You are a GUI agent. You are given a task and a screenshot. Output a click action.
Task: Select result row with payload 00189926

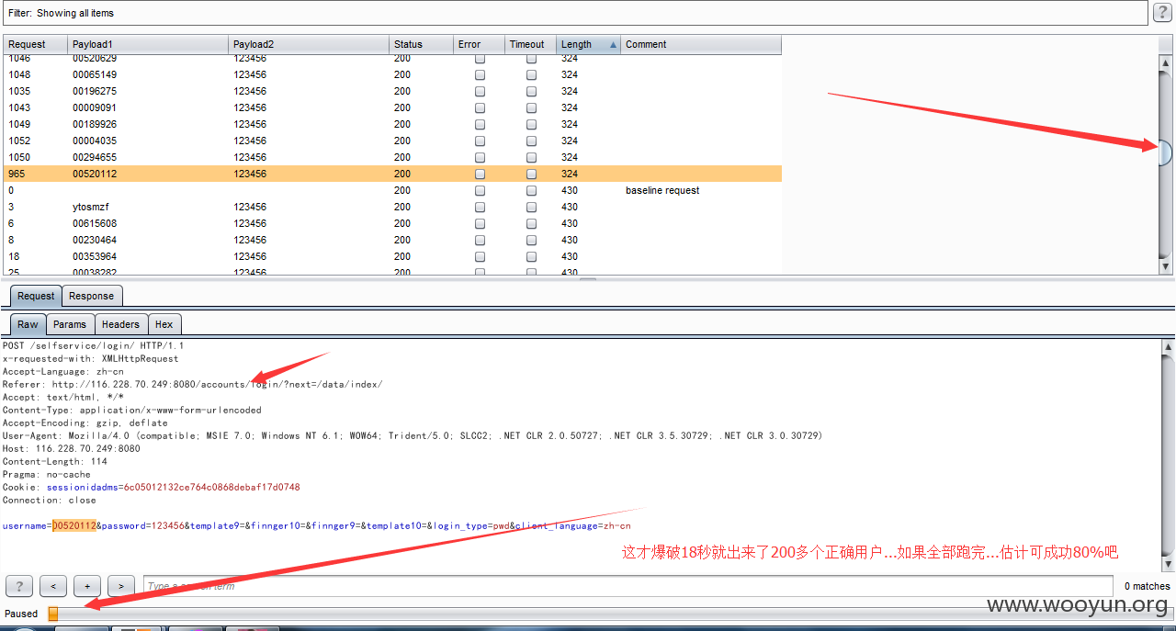point(392,124)
